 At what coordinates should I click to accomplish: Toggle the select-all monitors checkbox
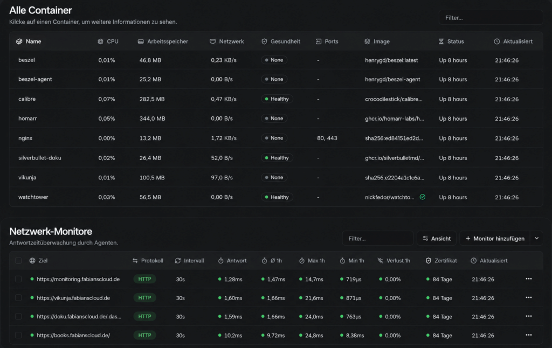18,261
